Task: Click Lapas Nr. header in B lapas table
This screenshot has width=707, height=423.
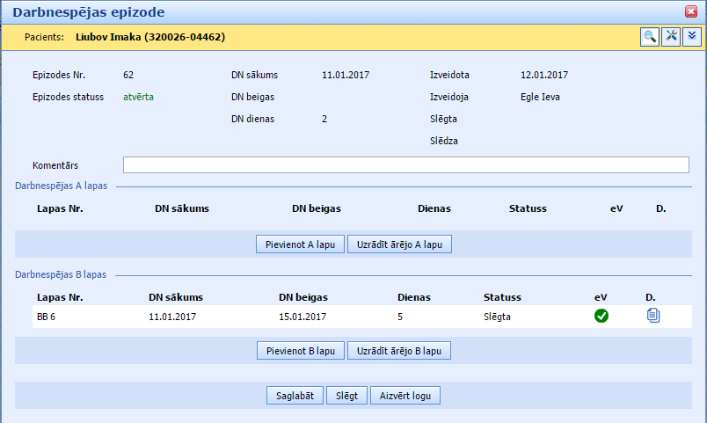Action: point(60,297)
